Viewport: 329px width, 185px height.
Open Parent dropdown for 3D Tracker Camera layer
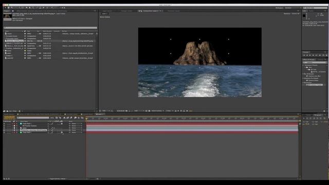click(x=76, y=125)
